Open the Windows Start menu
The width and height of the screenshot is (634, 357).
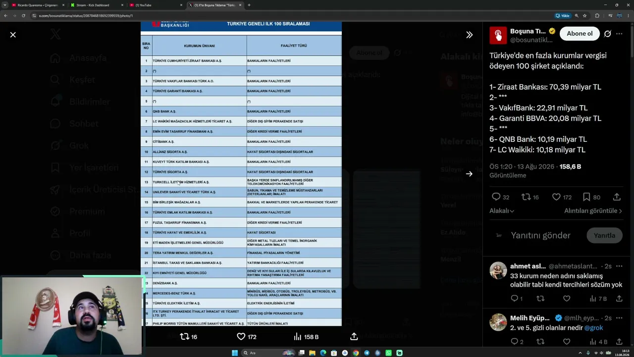click(235, 353)
